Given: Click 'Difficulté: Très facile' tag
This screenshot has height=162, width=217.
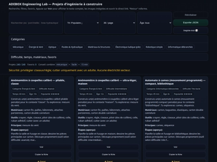Looking at the screenshot, I should click(191, 89).
